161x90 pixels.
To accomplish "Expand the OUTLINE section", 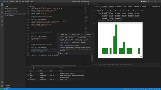I will coord(7,85).
